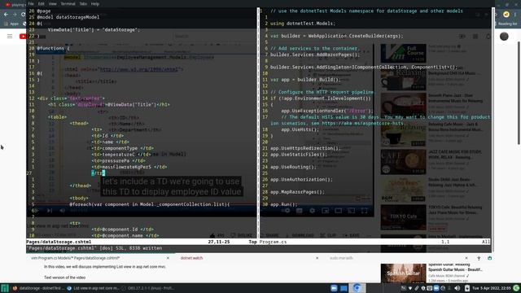
Task: Click the green icon right of terminal tabs
Action: [x=490, y=258]
